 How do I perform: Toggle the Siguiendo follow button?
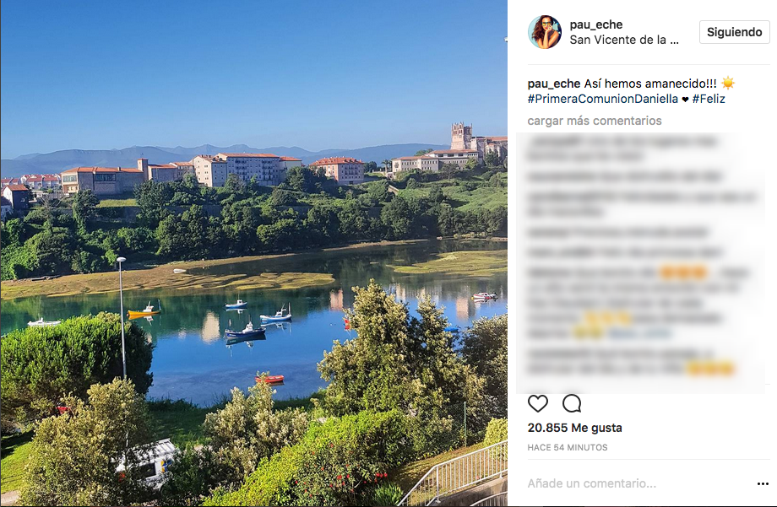735,32
